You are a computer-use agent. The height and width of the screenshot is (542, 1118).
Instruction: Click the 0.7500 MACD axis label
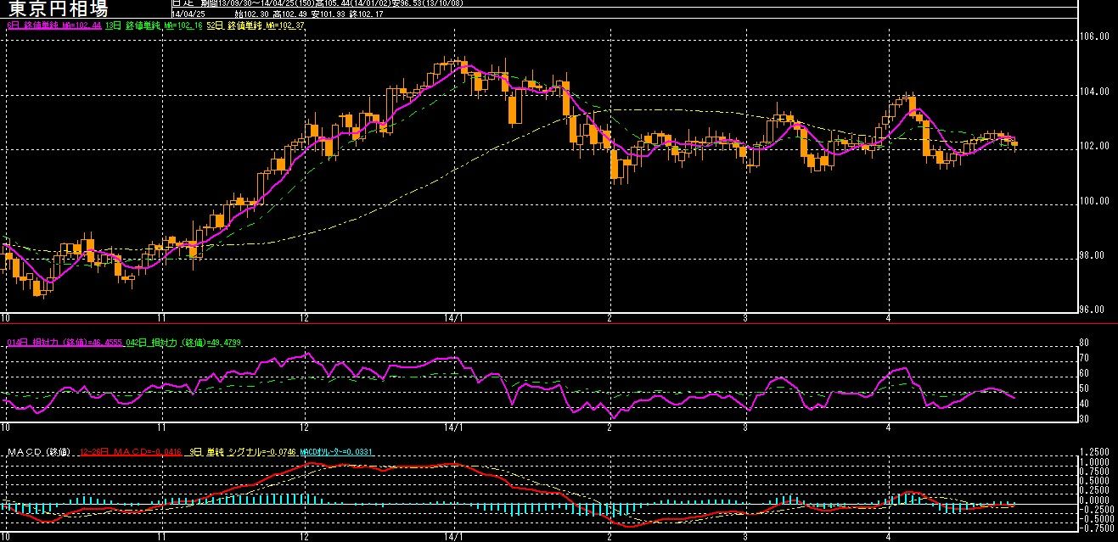[x=1096, y=471]
